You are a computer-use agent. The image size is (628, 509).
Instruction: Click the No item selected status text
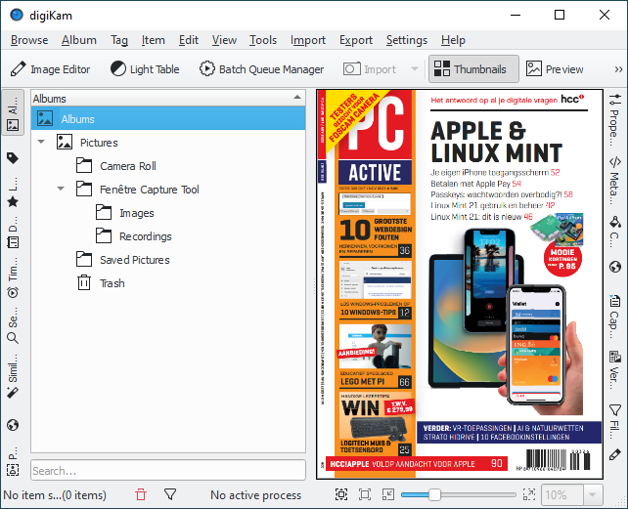pyautogui.click(x=55, y=495)
